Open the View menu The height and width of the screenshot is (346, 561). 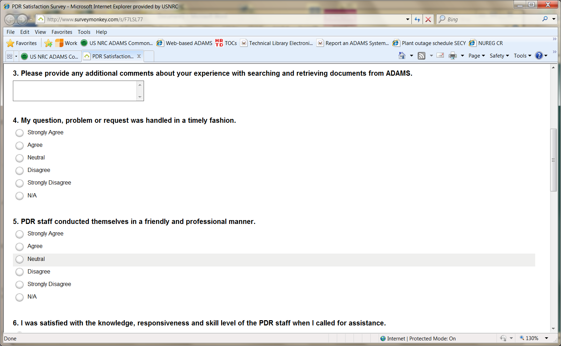click(x=40, y=32)
